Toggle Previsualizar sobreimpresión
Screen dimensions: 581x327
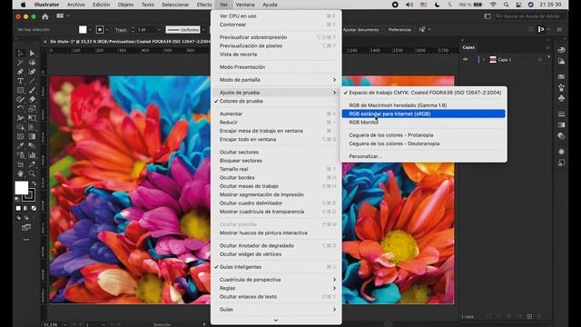[276, 37]
